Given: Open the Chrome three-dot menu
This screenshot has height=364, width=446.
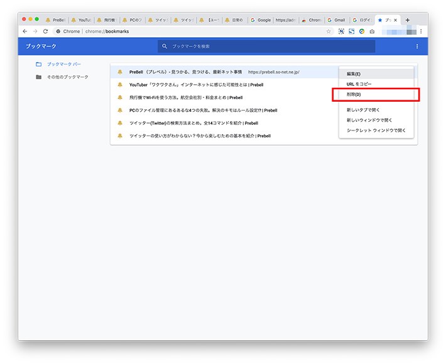Looking at the screenshot, I should (421, 31).
